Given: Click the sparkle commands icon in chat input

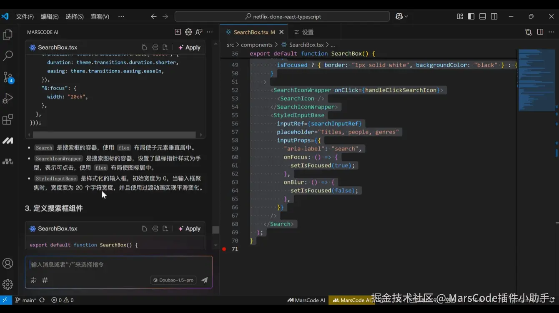Looking at the screenshot, I should [34, 280].
